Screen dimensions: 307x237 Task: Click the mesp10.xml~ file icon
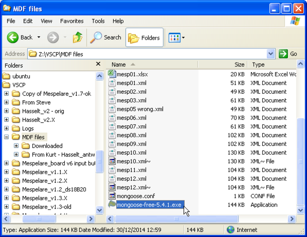(x=112, y=161)
